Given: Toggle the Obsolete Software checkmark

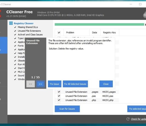Looking at the screenshot, I should (15, 61).
